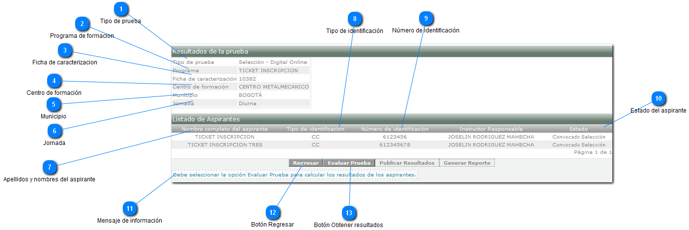Select the Estado column header
689x230 pixels.
pyautogui.click(x=578, y=129)
